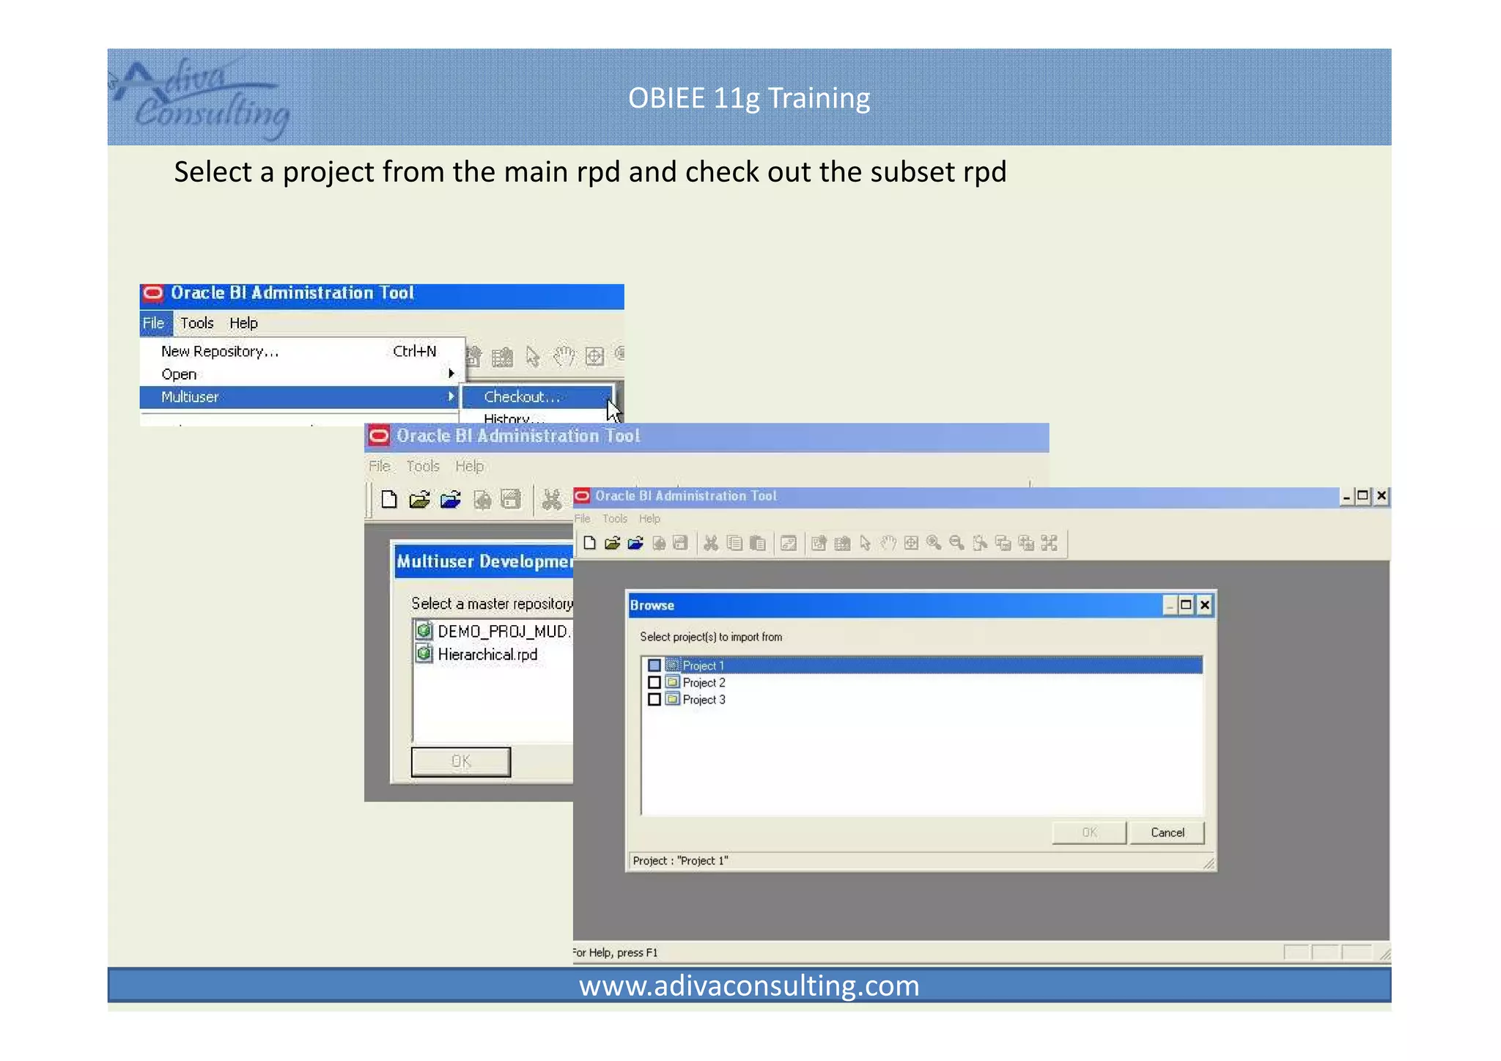This screenshot has width=1501, height=1061.
Task: Click the pointer arrow icon in top-left window toolbar
Action: (x=533, y=357)
